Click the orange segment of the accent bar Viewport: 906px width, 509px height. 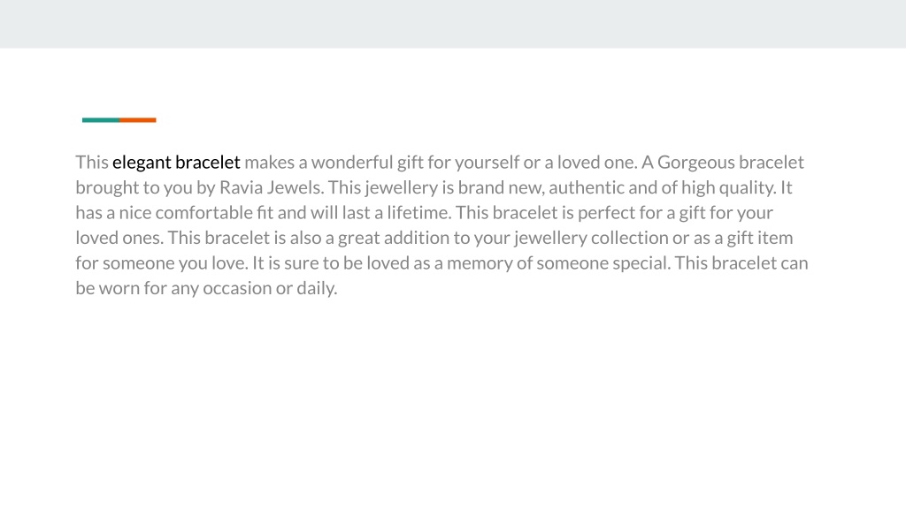pos(137,120)
